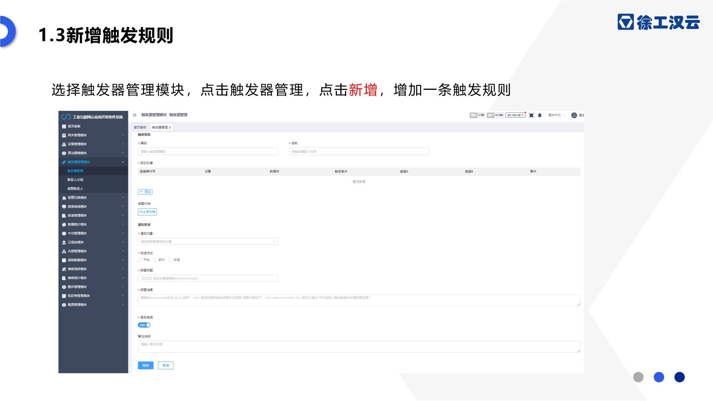Click the 网关管理模块 sidebar icon

coord(64,135)
